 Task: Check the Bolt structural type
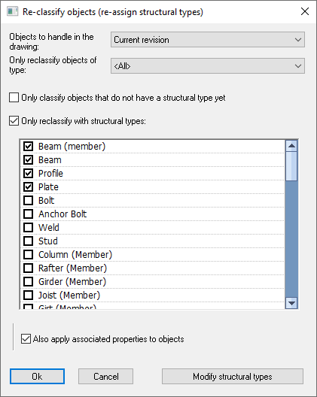click(x=28, y=201)
